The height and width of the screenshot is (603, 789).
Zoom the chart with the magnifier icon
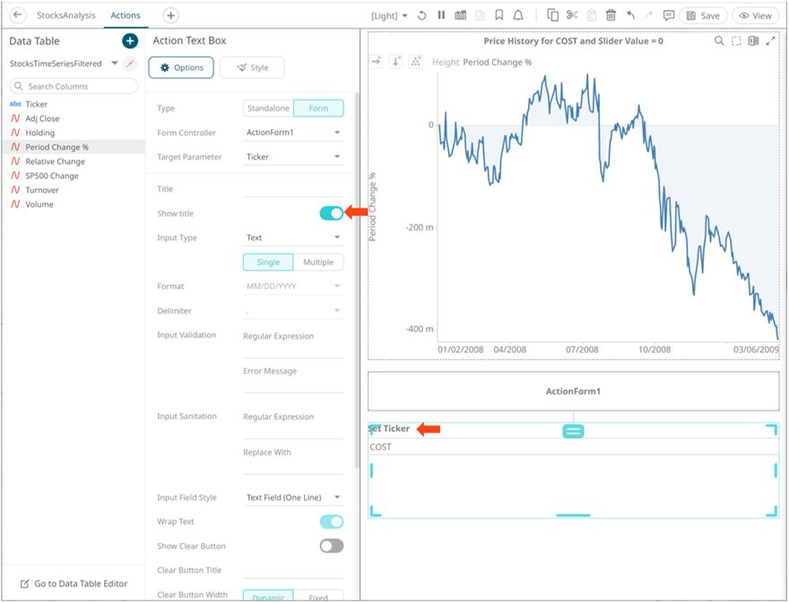pyautogui.click(x=719, y=40)
